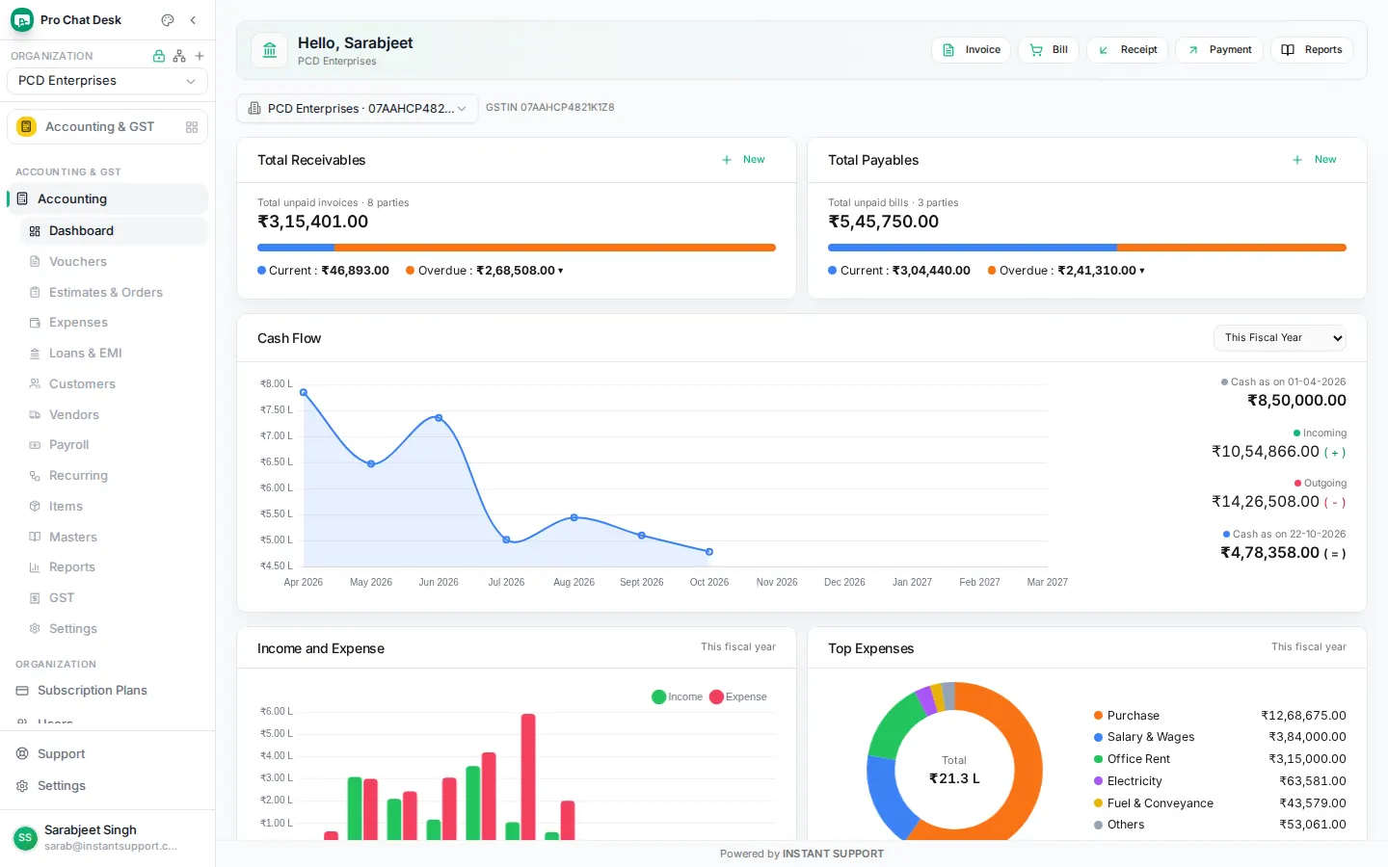The width and height of the screenshot is (1388, 867).
Task: Toggle Office Rent in the expenses legend
Action: [x=1132, y=759]
